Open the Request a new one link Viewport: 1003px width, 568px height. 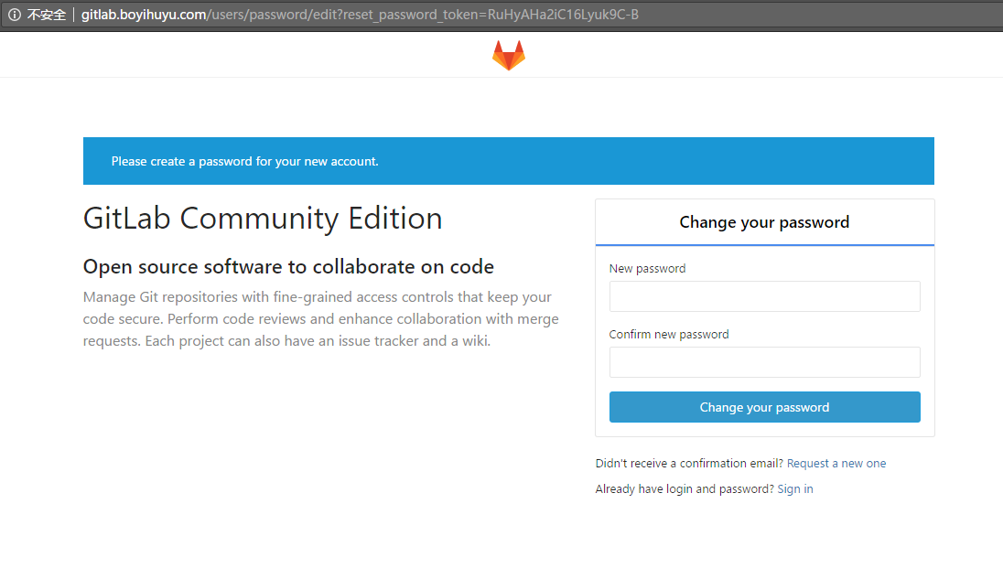(836, 463)
